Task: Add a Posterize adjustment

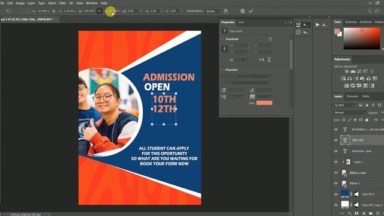Action: pyautogui.click(x=353, y=85)
